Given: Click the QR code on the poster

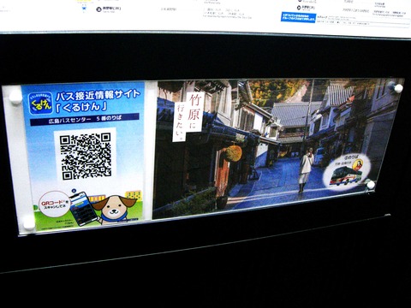Looking at the screenshot, I should click(x=85, y=156).
